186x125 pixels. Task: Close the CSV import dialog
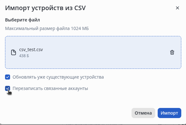pyautogui.click(x=177, y=8)
